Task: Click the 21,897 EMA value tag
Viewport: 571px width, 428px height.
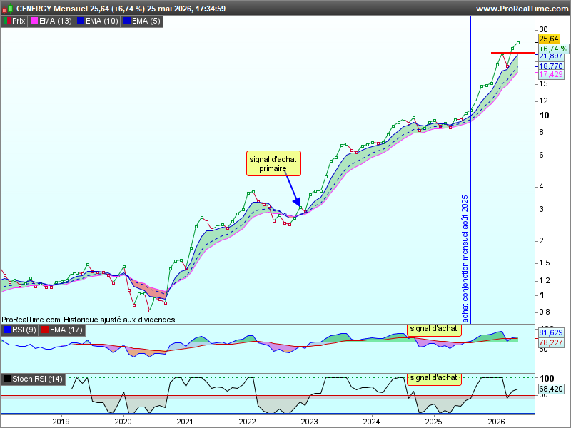Action: pos(550,56)
